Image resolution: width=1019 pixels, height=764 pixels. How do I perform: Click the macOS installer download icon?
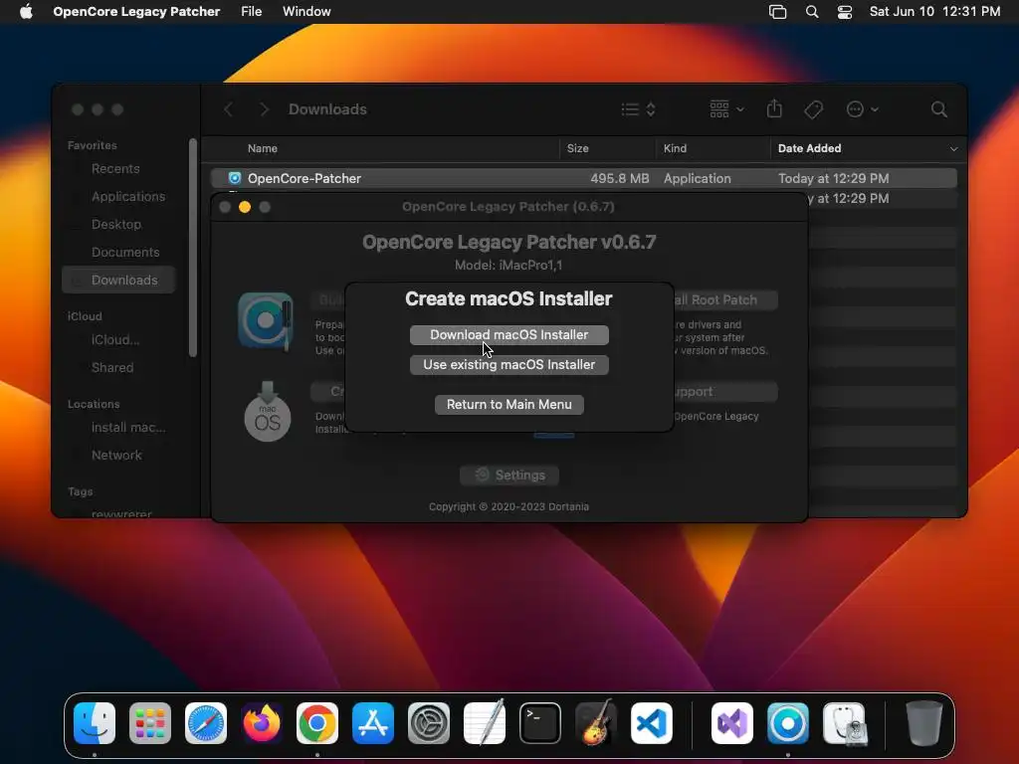pos(267,412)
